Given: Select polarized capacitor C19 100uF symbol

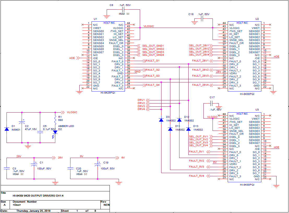Looking at the screenshot, I should click(98, 164).
